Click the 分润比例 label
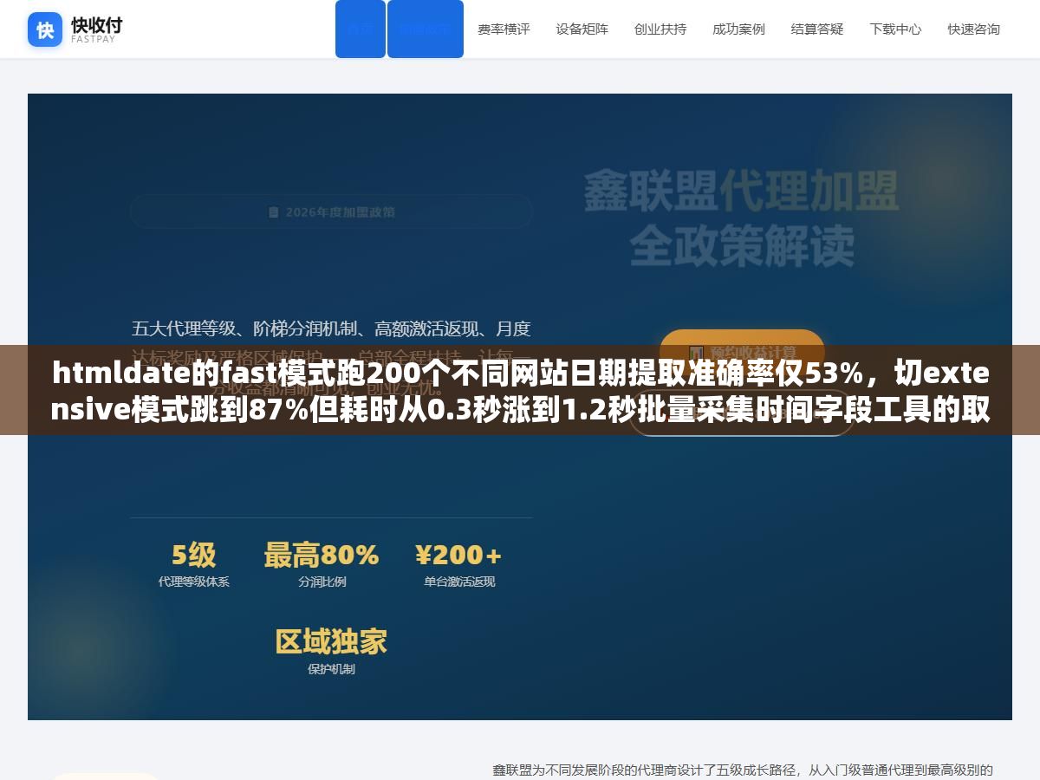 click(x=322, y=582)
